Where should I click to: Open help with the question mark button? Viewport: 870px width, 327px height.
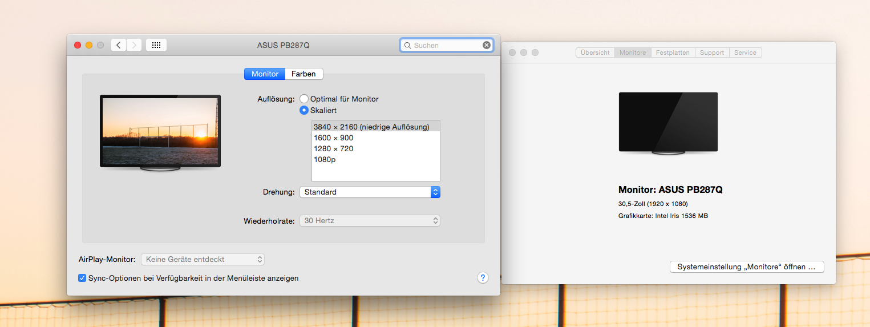point(483,278)
